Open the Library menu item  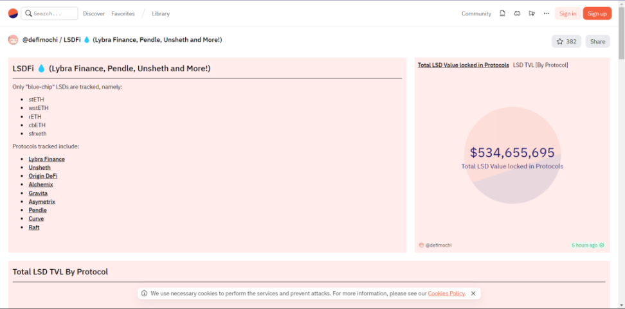coord(161,13)
